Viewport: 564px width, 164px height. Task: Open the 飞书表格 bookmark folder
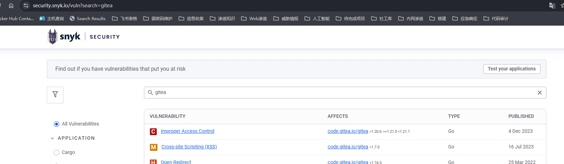coord(125,18)
